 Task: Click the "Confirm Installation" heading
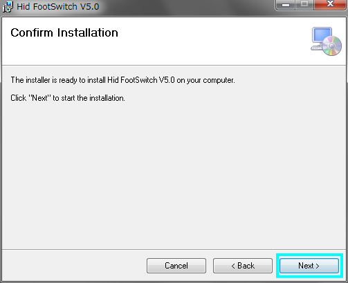tap(64, 32)
